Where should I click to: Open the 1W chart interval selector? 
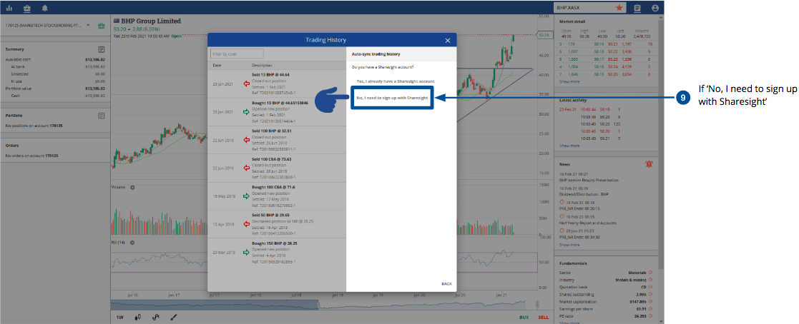pos(119,318)
